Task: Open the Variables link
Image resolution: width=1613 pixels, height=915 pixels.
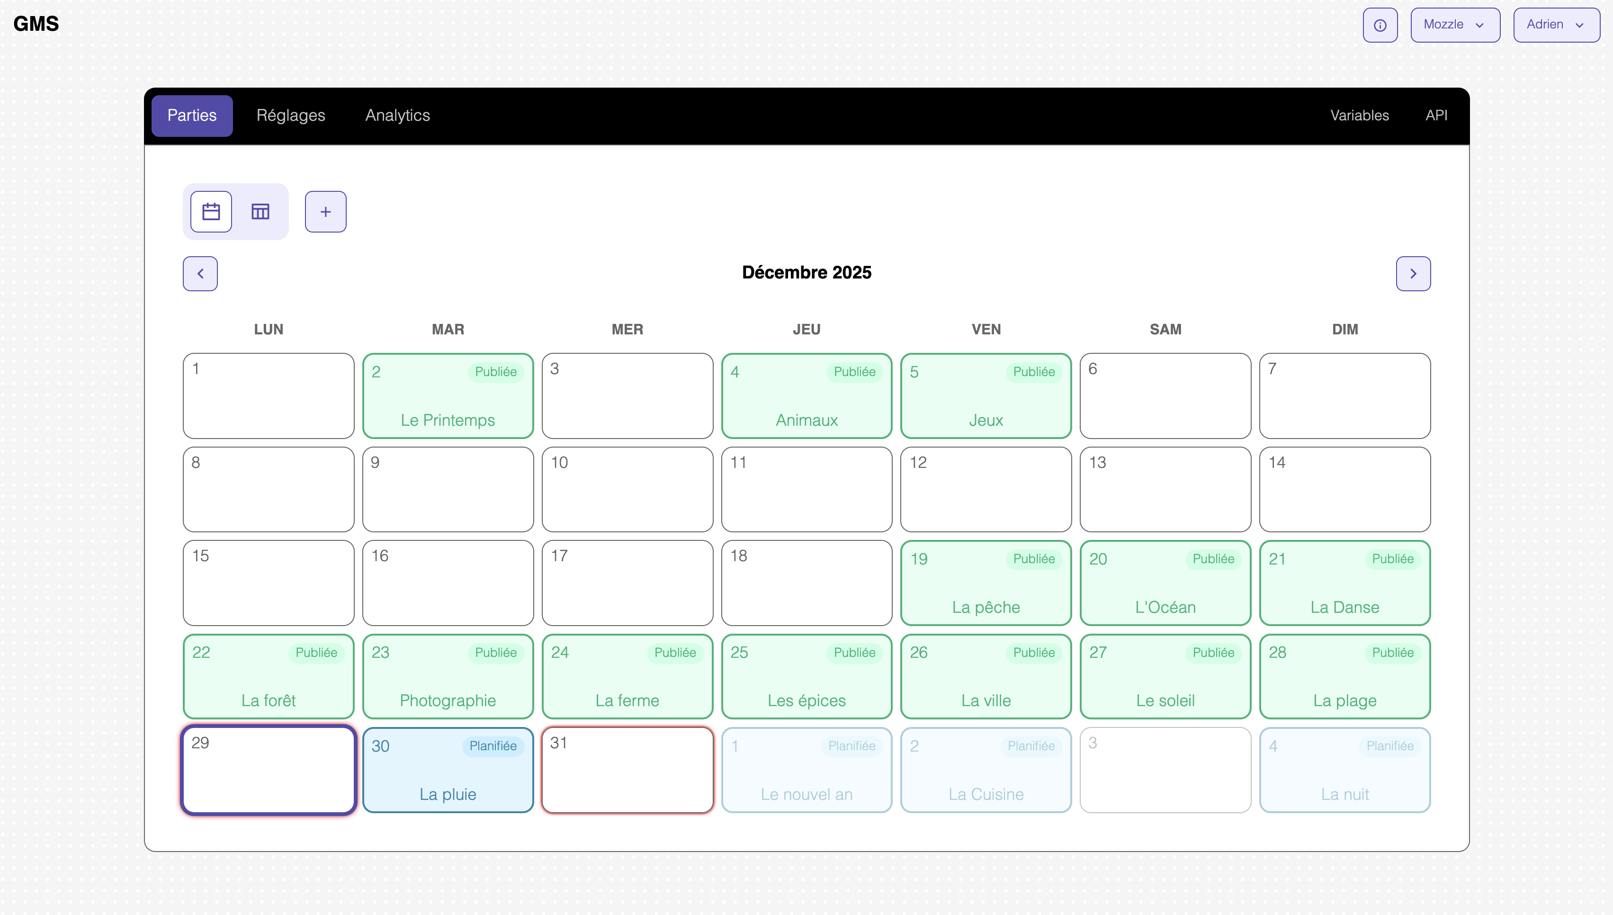Action: tap(1359, 115)
